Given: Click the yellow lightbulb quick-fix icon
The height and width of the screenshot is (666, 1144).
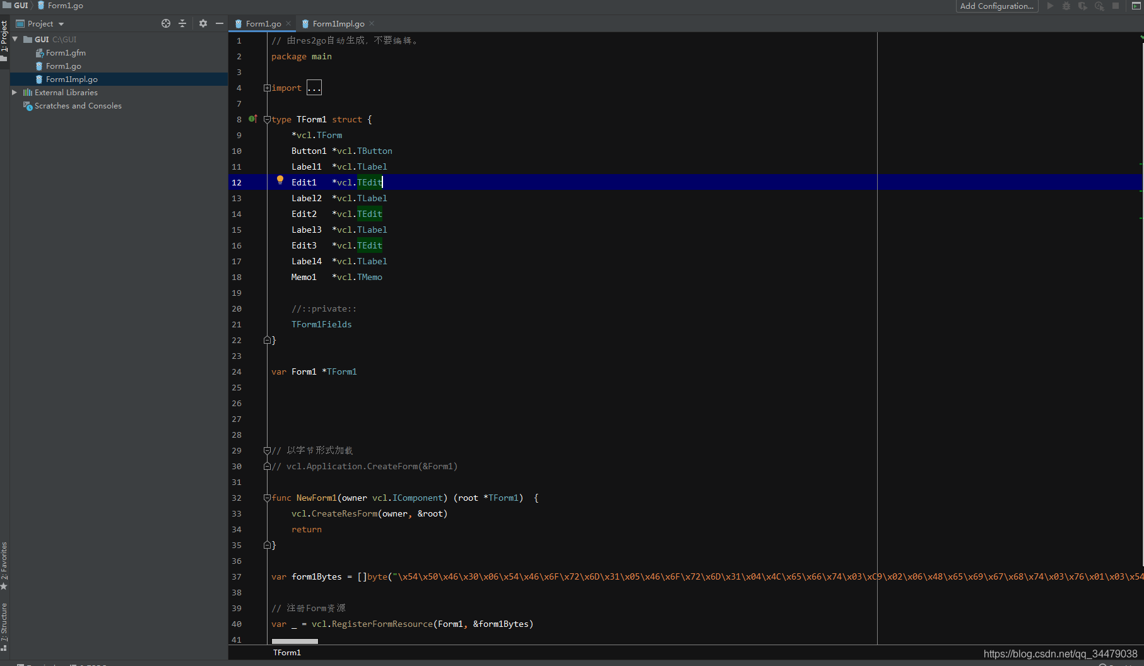Looking at the screenshot, I should coord(280,180).
